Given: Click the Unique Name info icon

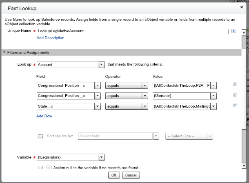Looking at the screenshot, I should (x=234, y=31).
